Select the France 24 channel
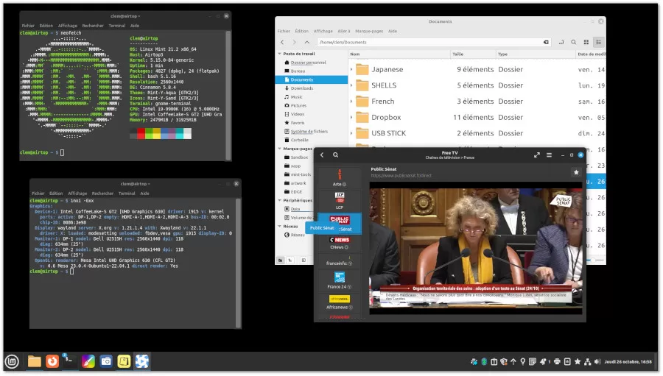Viewport: 663px width, 376px height. click(x=340, y=280)
